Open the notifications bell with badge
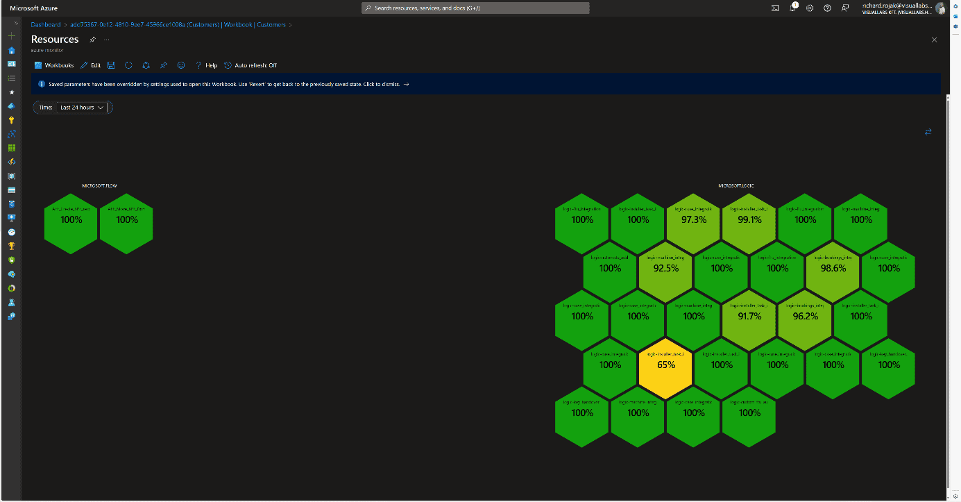Viewport: 961px width, 502px height. click(793, 8)
